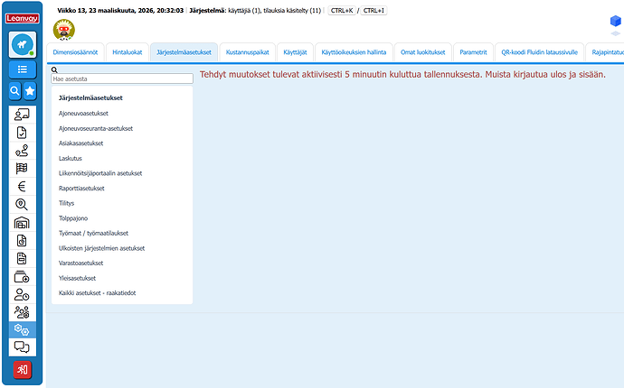Open Työmaat / työmaatilaukset settings
This screenshot has height=388, width=624.
coord(93,233)
